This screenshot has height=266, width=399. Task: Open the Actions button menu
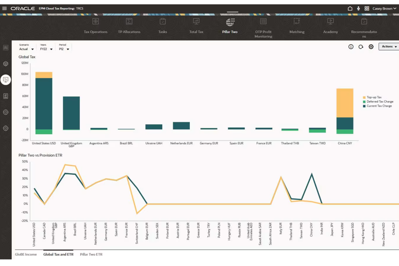[x=388, y=46]
